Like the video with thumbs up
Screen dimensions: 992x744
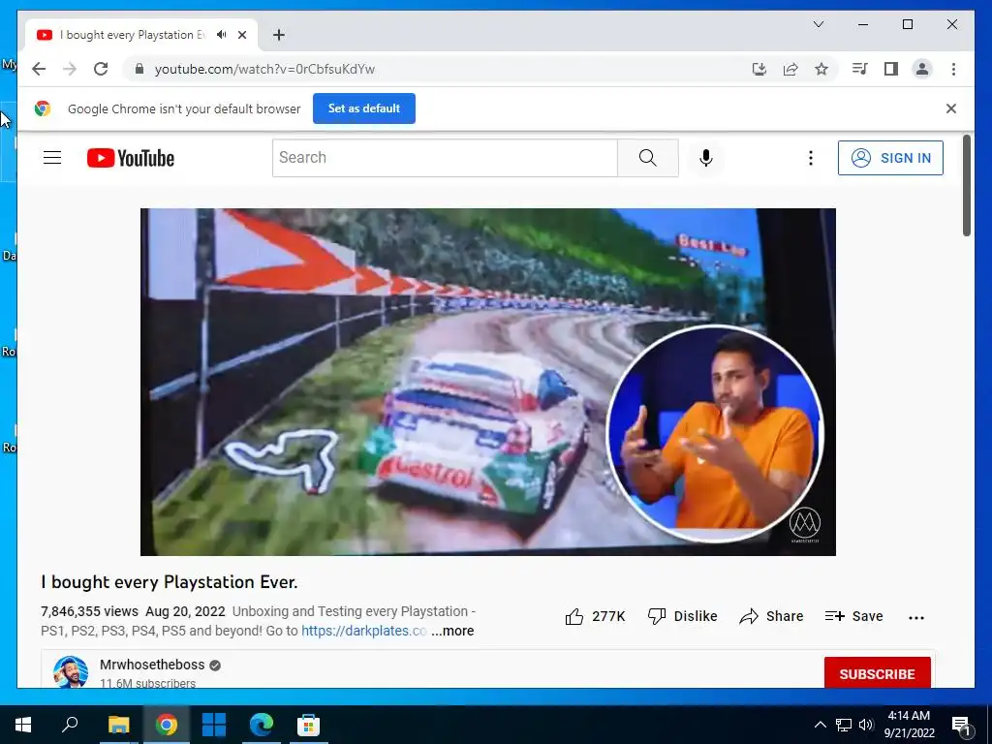595,616
